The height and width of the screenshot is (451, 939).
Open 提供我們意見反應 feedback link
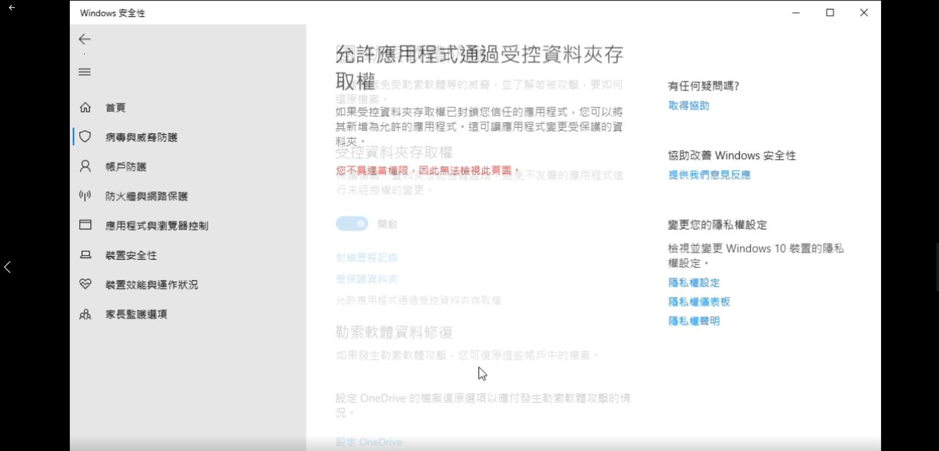click(709, 175)
